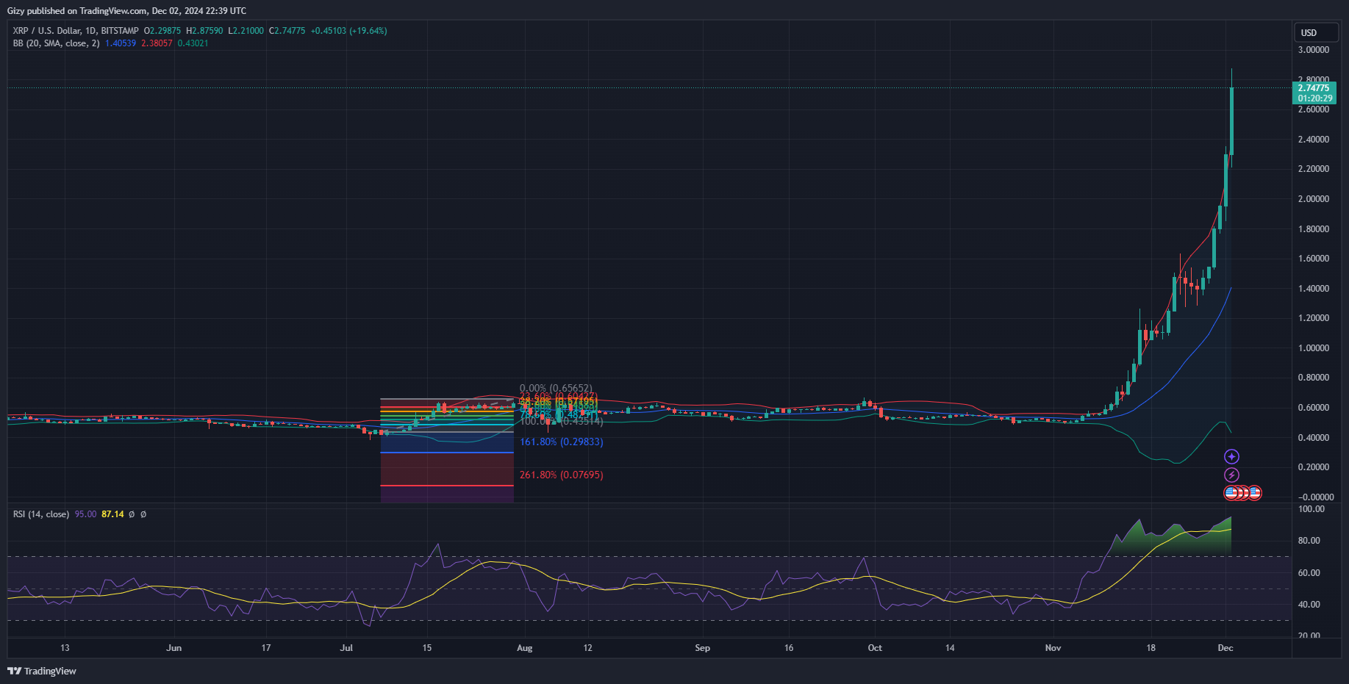The height and width of the screenshot is (684, 1349).
Task: Click the candle countdown 01:20:29
Action: pos(1314,98)
